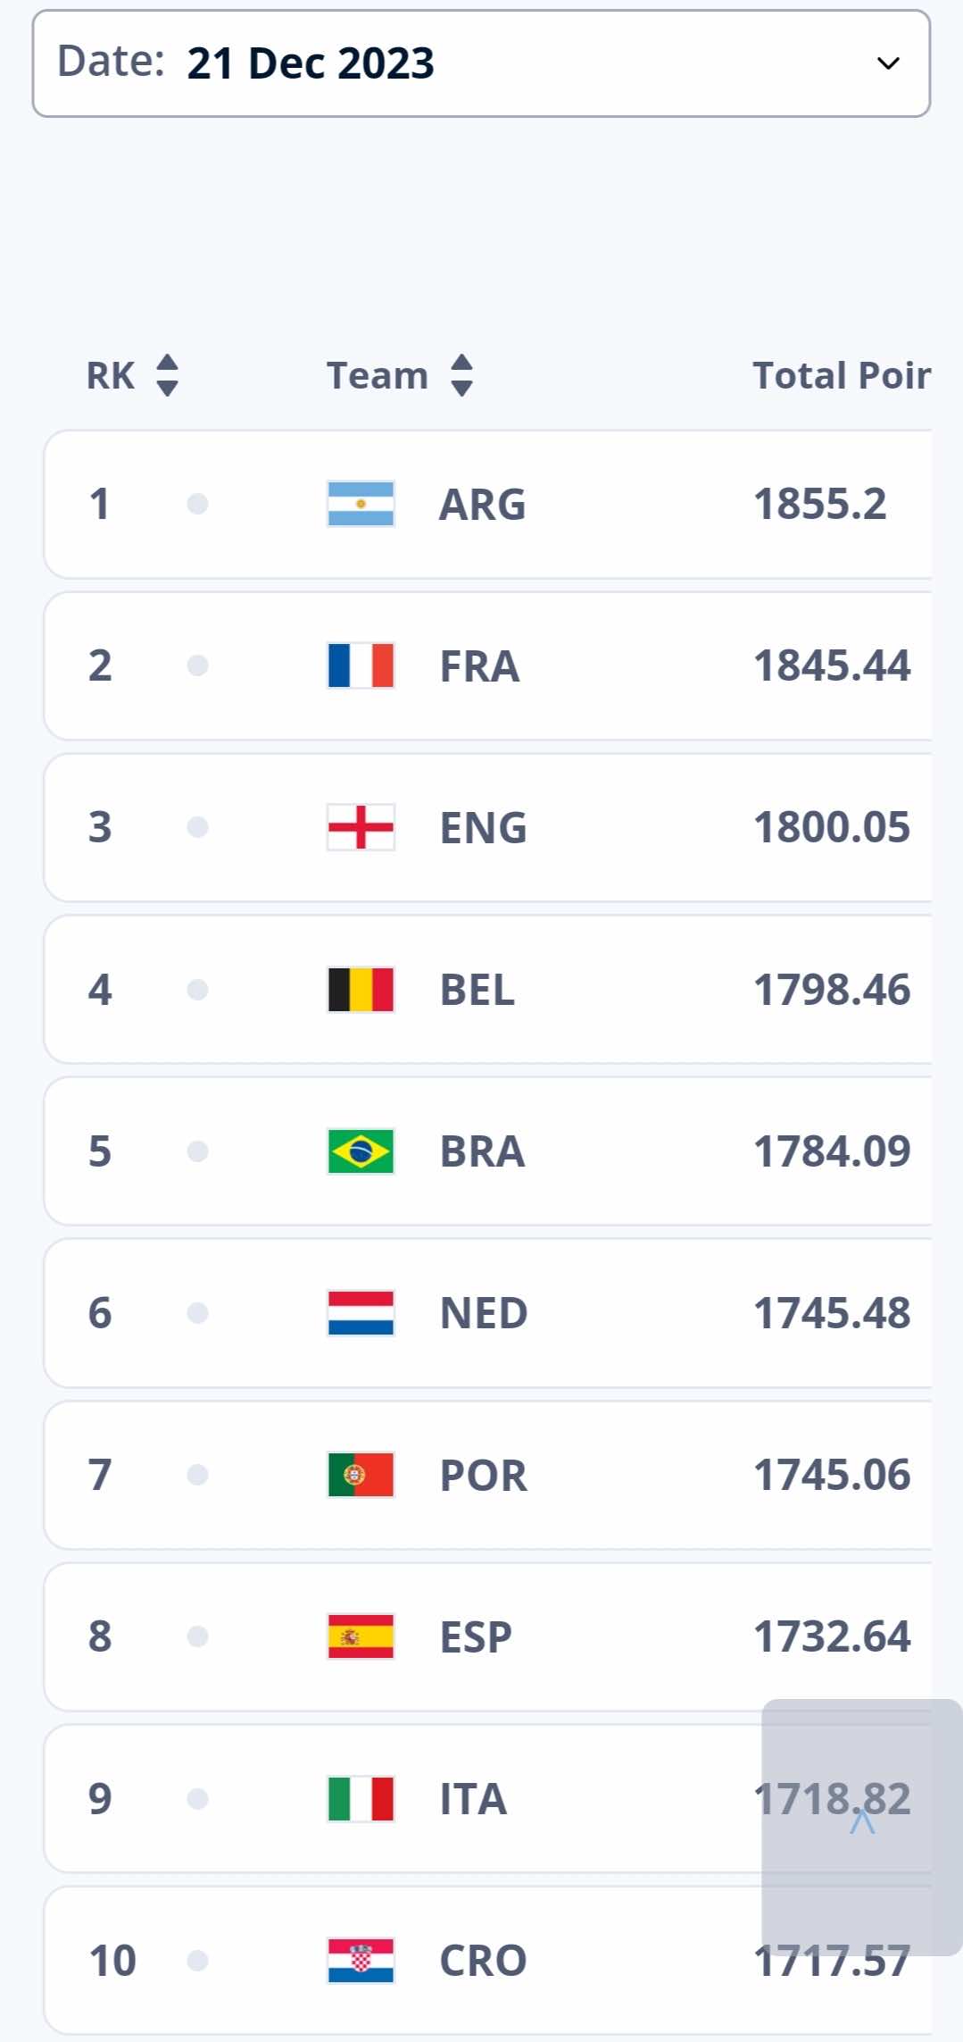This screenshot has height=2042, width=963.
Task: Select the BRA 1784.09 points value
Action: pyautogui.click(x=832, y=1151)
